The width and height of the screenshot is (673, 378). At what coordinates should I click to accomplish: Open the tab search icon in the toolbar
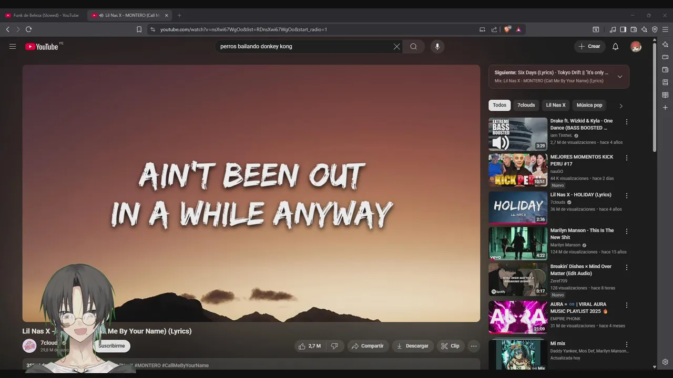pyautogui.click(x=596, y=29)
